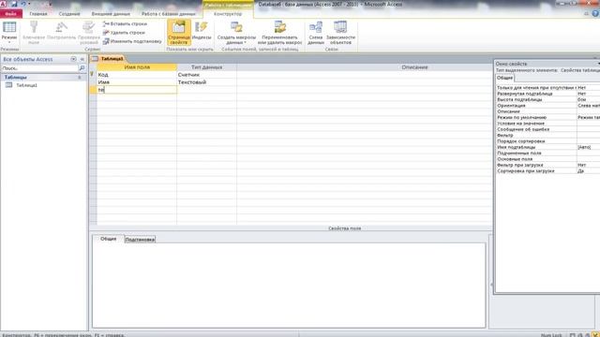The height and width of the screenshot is (337, 600).
Task: Collapse the navigation pane with double chevron
Action: coord(82,59)
